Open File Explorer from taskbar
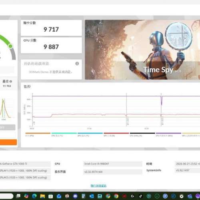The image size is (200, 200). tap(42, 196)
